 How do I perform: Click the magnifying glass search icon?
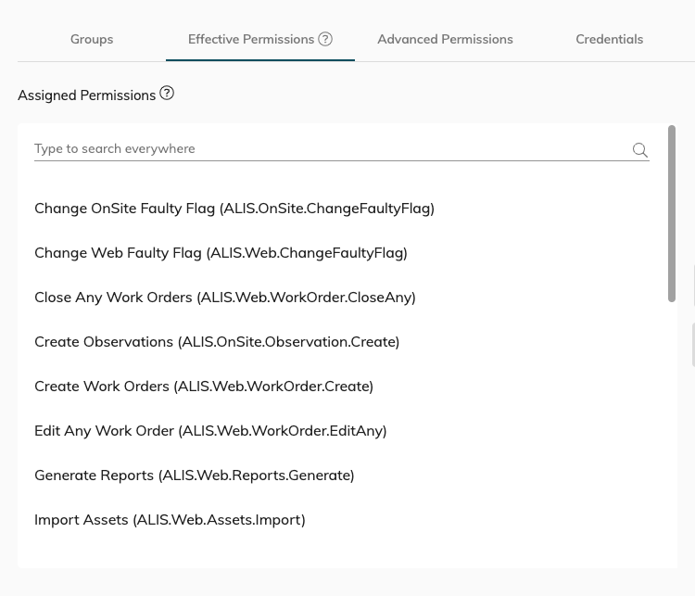[640, 150]
